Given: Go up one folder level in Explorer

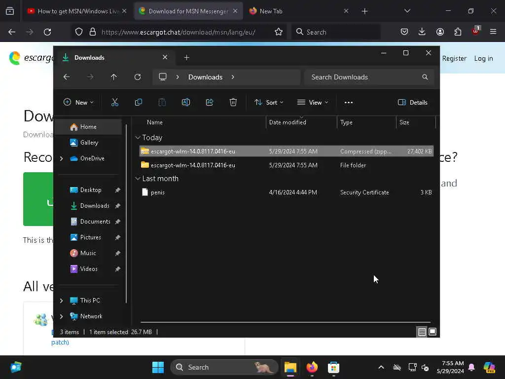Looking at the screenshot, I should pyautogui.click(x=114, y=77).
